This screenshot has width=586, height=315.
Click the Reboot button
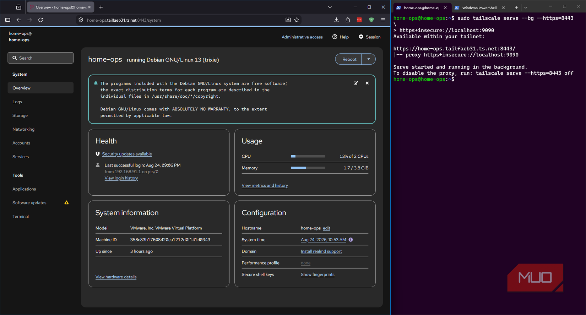click(x=349, y=59)
